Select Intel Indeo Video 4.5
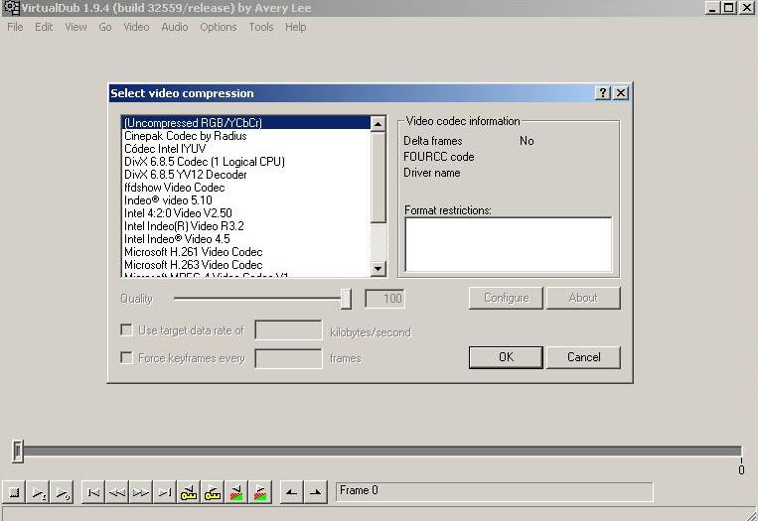Image resolution: width=758 pixels, height=521 pixels. (246, 239)
